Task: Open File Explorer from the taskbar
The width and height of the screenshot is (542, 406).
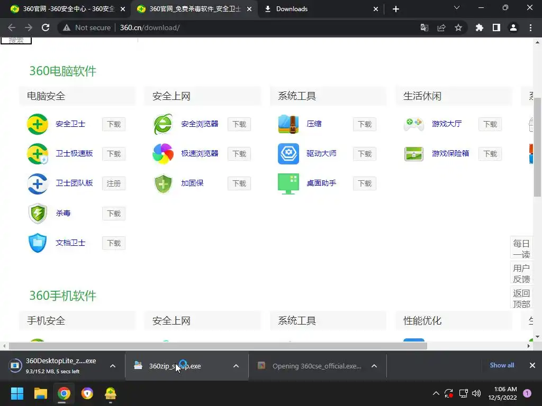Action: [40, 393]
